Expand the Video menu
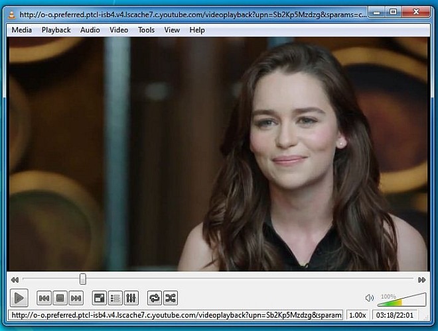The image size is (438, 331). tap(119, 30)
